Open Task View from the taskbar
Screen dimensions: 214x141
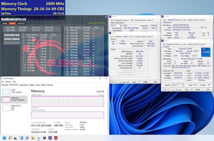tap(16, 138)
